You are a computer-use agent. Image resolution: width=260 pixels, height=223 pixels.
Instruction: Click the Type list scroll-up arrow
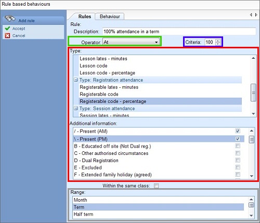[253, 58]
